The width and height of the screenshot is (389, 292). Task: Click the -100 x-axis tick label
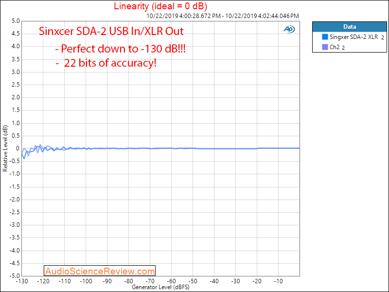tap(86, 281)
